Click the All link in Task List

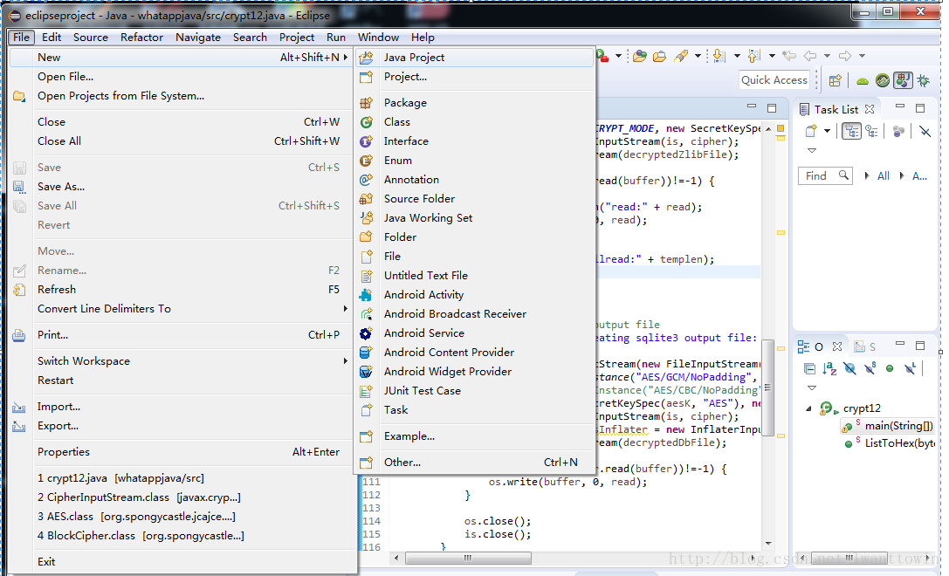[883, 175]
